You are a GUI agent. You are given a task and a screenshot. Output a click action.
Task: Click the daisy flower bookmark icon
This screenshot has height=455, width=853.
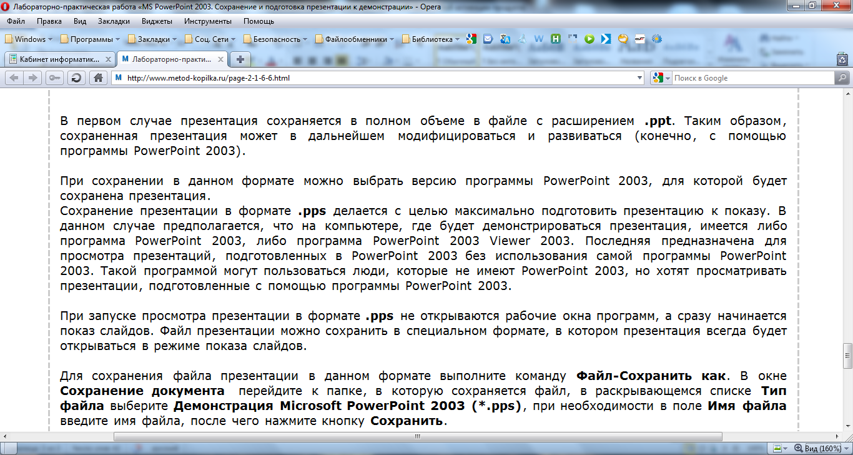pyautogui.click(x=656, y=39)
